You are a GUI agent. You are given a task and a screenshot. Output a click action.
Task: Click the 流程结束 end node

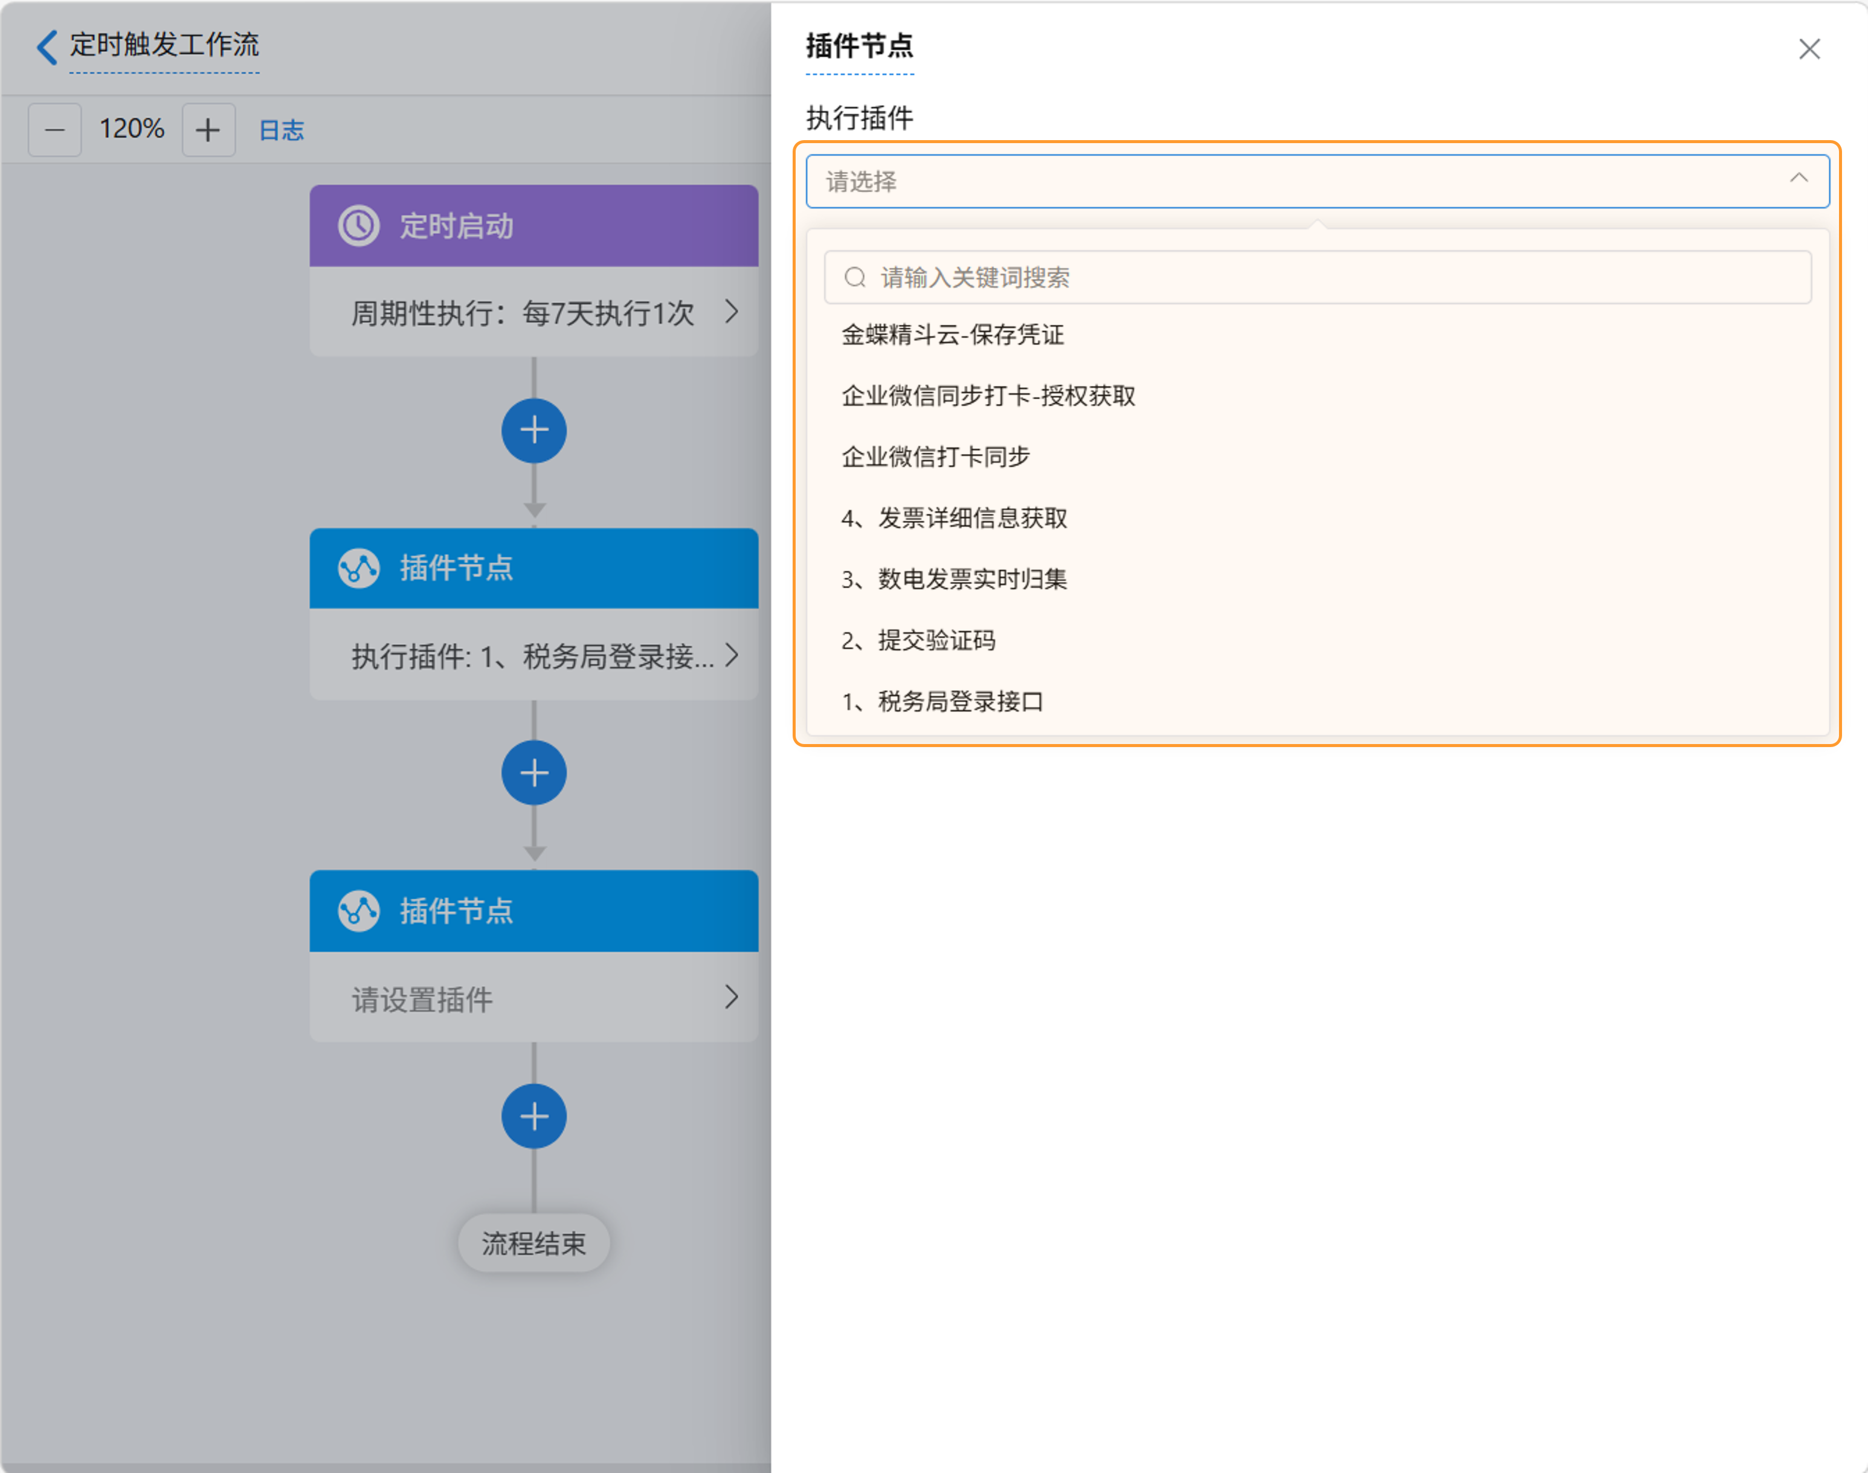click(x=533, y=1243)
